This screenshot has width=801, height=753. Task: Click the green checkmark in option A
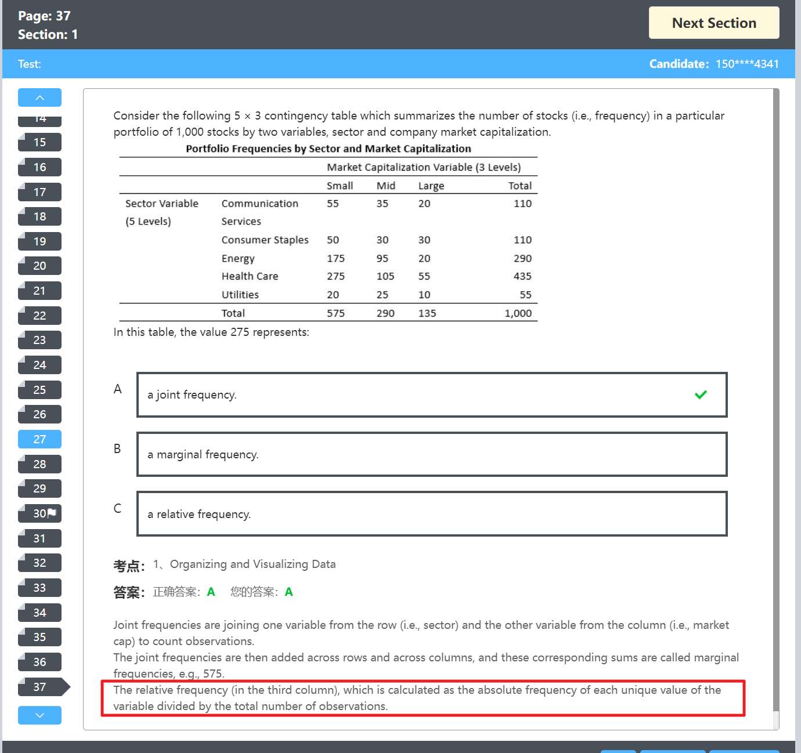coord(701,394)
